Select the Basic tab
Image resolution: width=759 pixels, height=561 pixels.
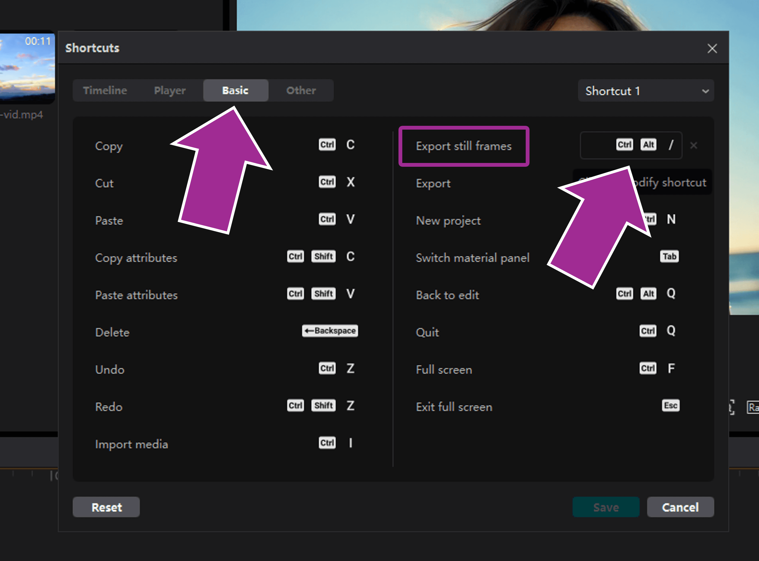[x=235, y=90]
